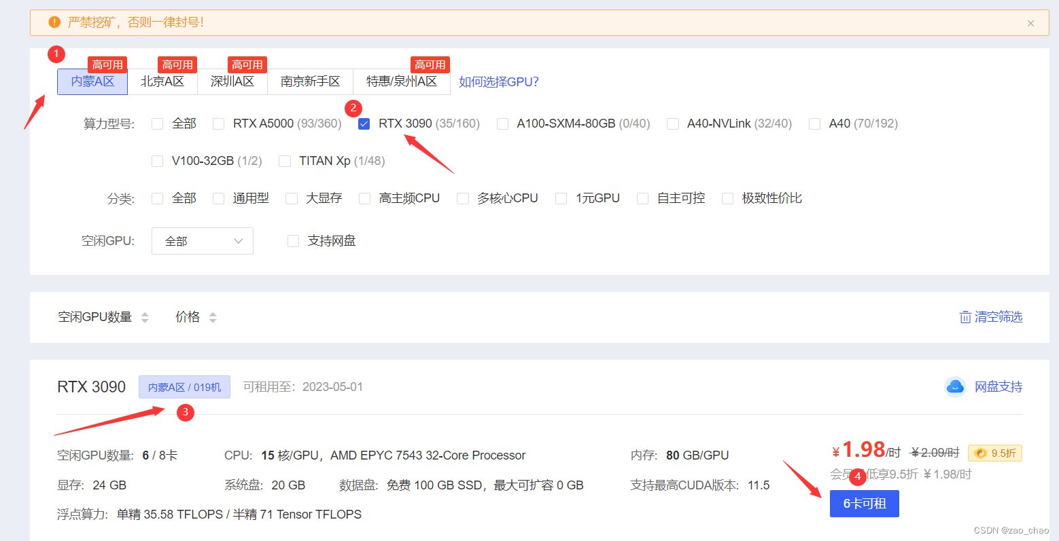Check the A40 (70/192) checkbox
Viewport: 1059px width, 541px height.
pos(815,124)
